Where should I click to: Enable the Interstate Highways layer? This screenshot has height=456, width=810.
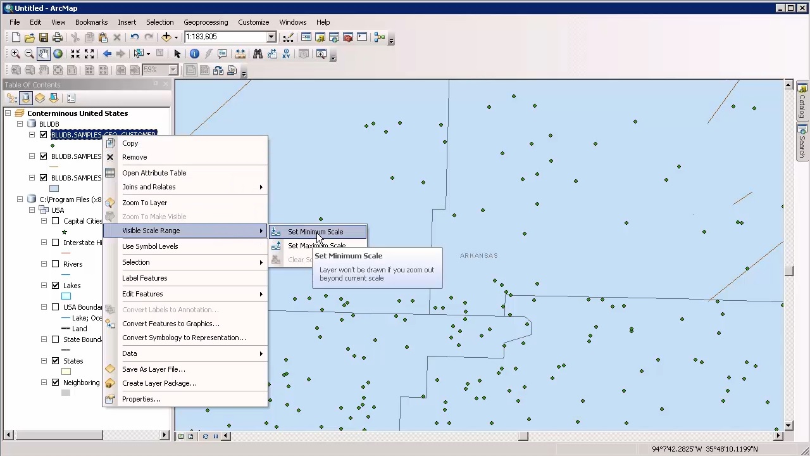click(55, 243)
